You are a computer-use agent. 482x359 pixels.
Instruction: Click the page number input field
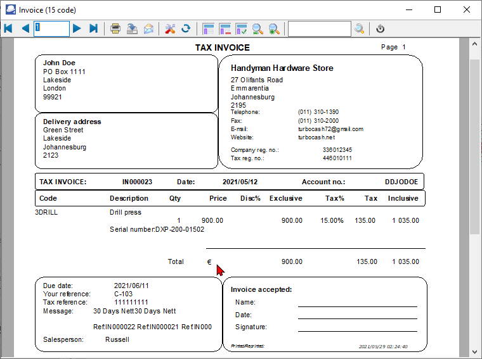point(51,28)
